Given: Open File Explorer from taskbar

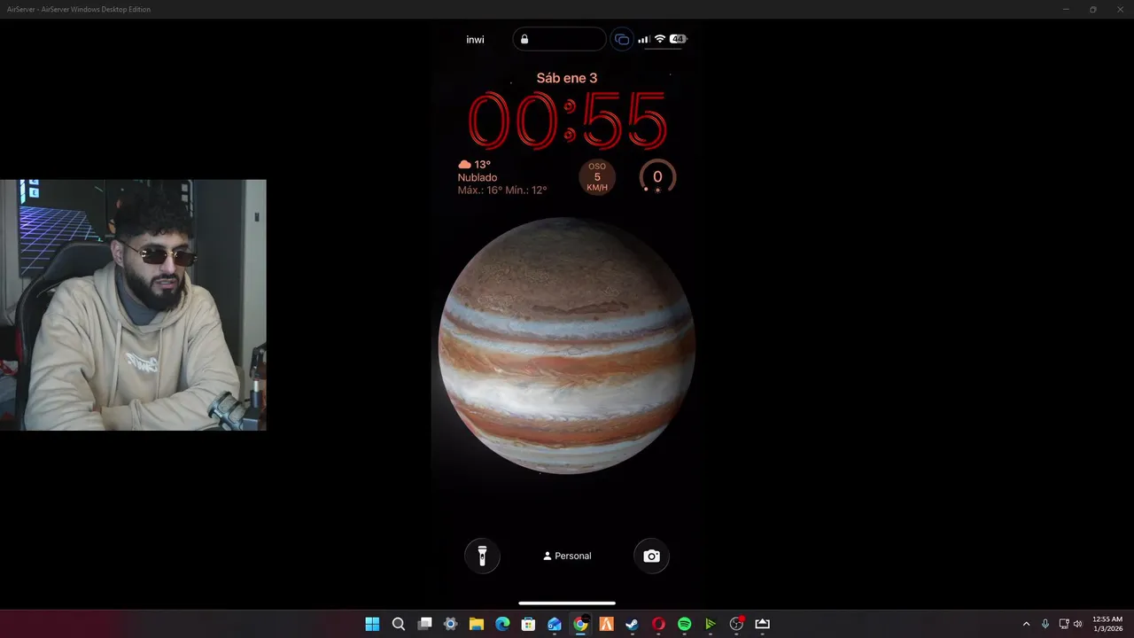Looking at the screenshot, I should click(x=476, y=624).
